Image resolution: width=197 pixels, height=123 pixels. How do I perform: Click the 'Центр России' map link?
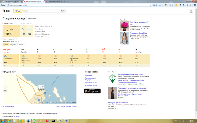[61, 106]
